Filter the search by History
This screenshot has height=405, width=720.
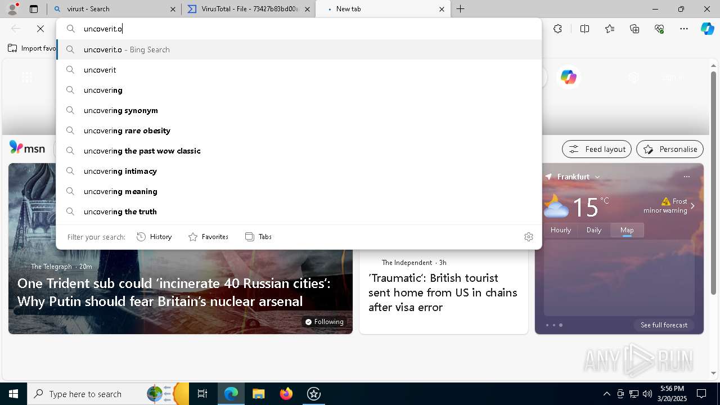click(154, 237)
